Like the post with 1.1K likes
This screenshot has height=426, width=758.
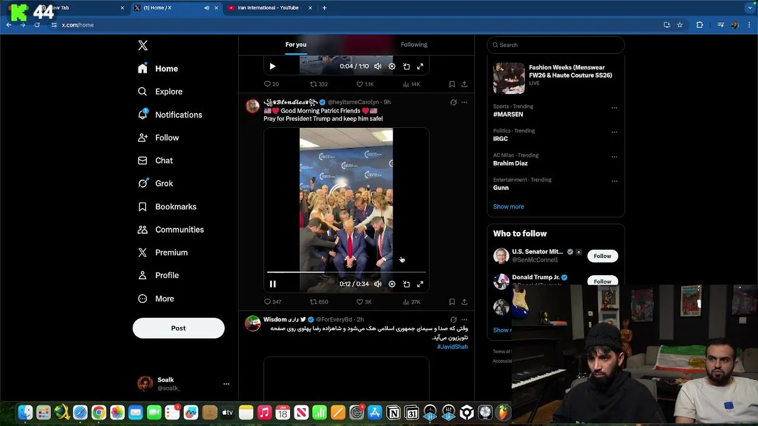pyautogui.click(x=365, y=84)
